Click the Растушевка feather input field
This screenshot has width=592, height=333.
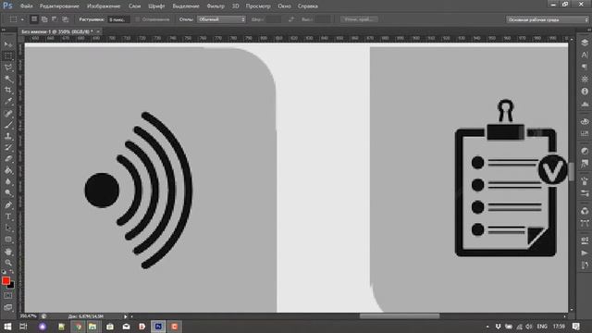tap(118, 19)
